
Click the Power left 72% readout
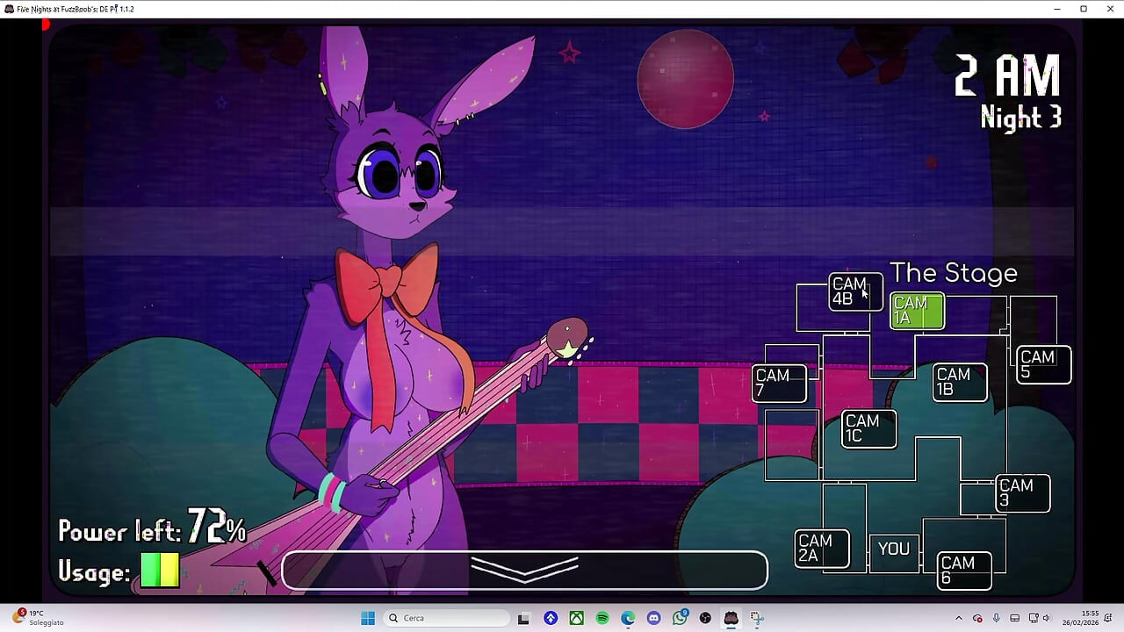152,528
